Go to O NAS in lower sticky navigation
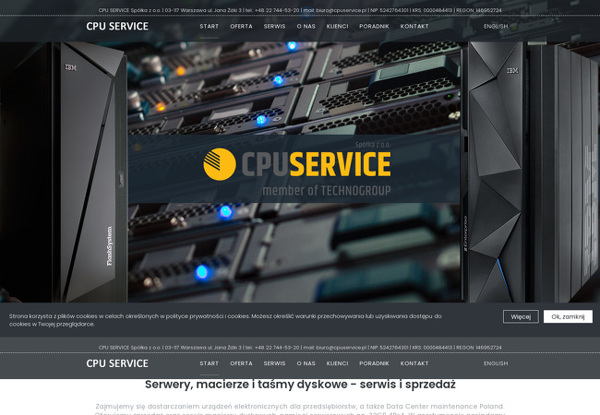Screen dimensions: 600x415 (306, 363)
